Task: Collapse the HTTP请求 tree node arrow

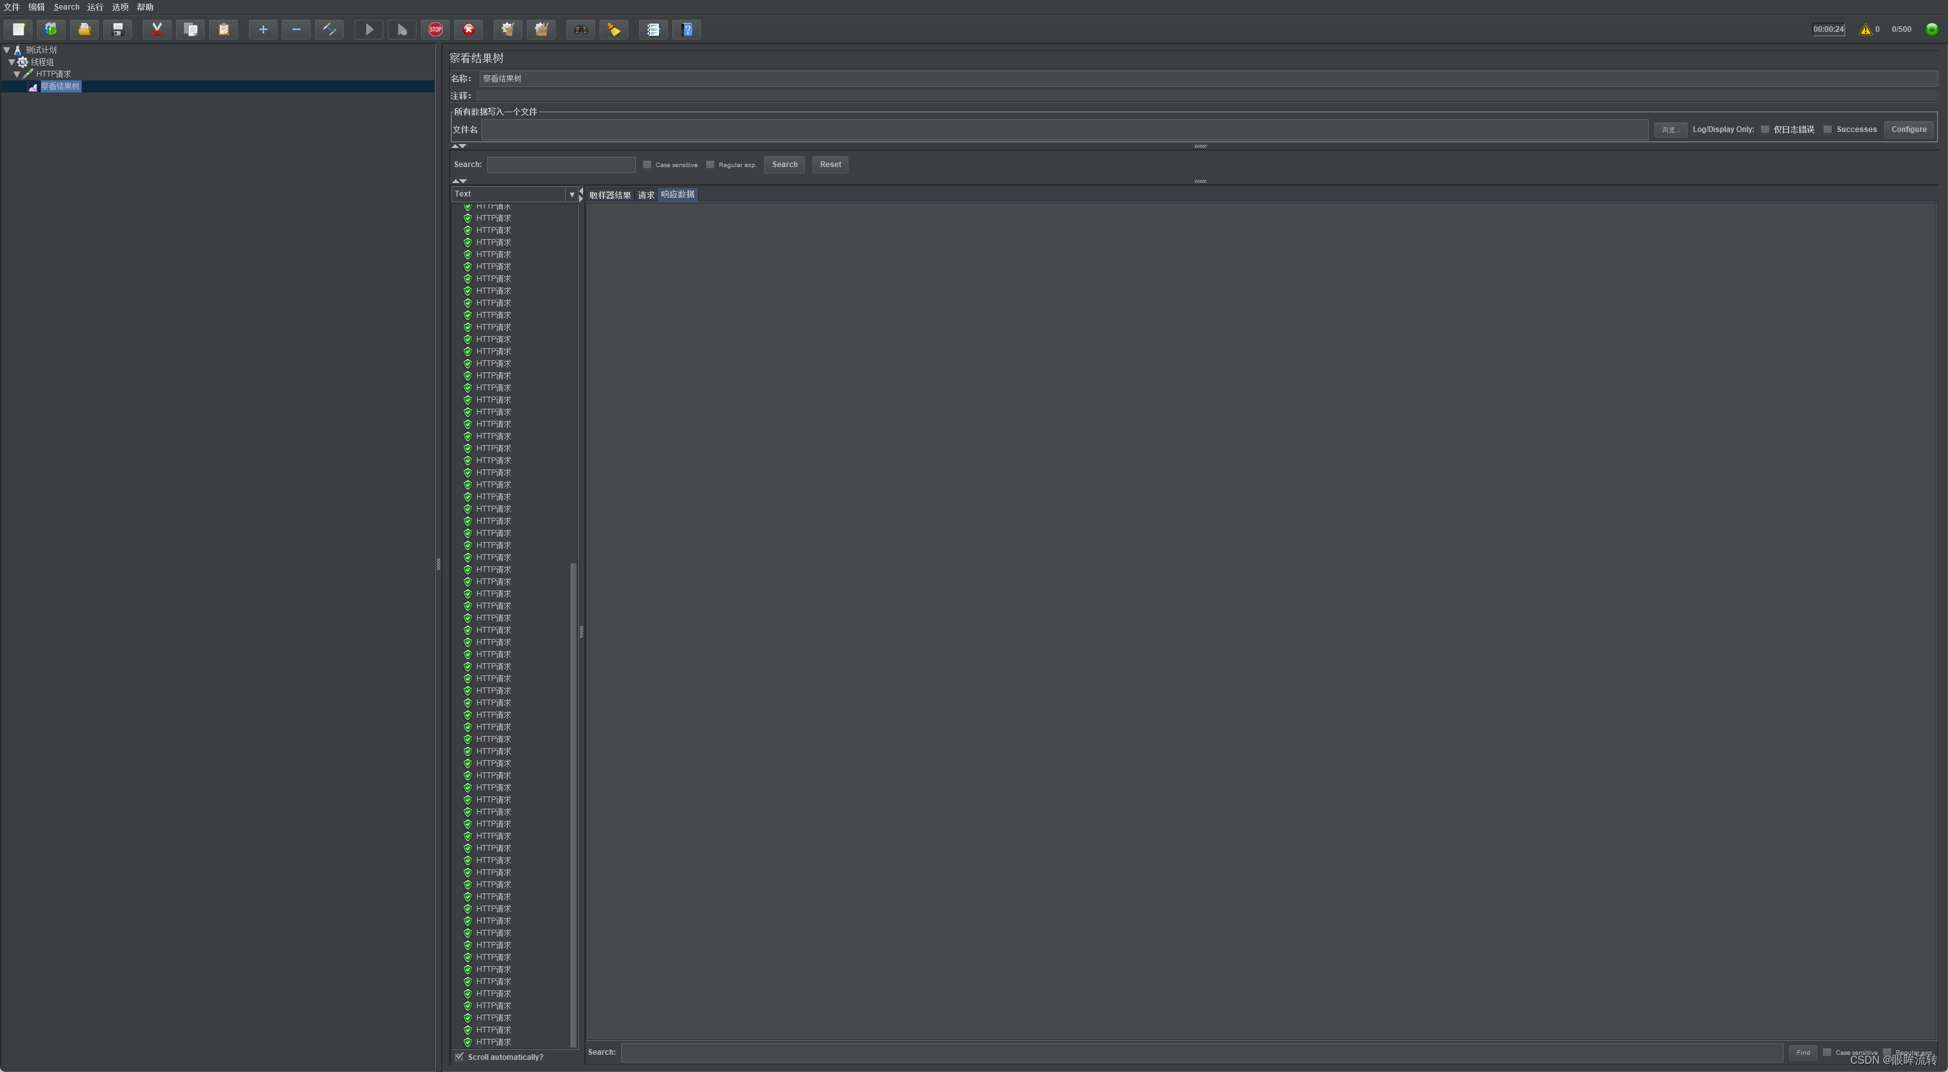Action: point(17,75)
